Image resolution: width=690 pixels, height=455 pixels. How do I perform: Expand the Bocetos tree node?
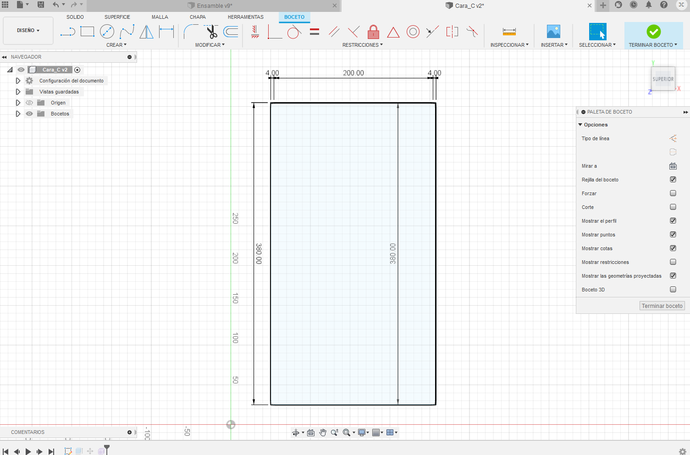click(x=18, y=114)
